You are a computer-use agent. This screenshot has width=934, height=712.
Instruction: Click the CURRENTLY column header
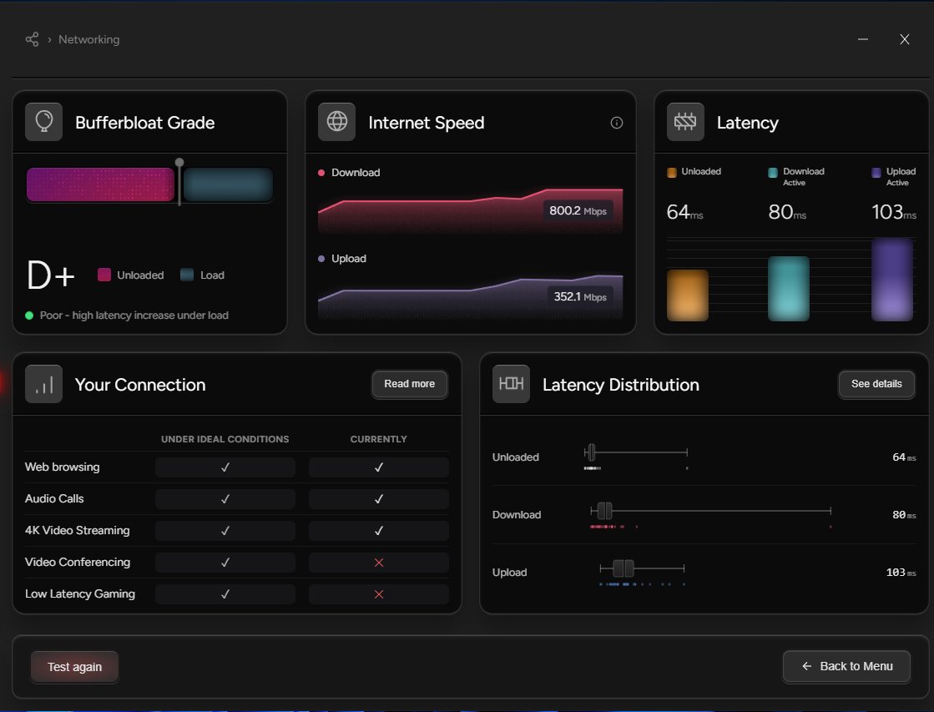pyautogui.click(x=379, y=439)
